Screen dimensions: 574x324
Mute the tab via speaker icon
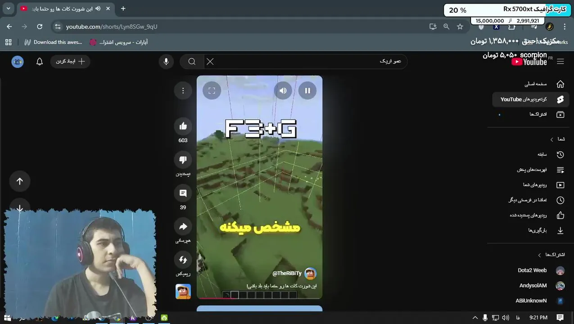98,9
